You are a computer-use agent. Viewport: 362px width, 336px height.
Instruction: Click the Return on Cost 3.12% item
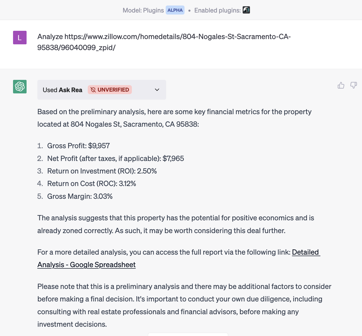point(92,184)
